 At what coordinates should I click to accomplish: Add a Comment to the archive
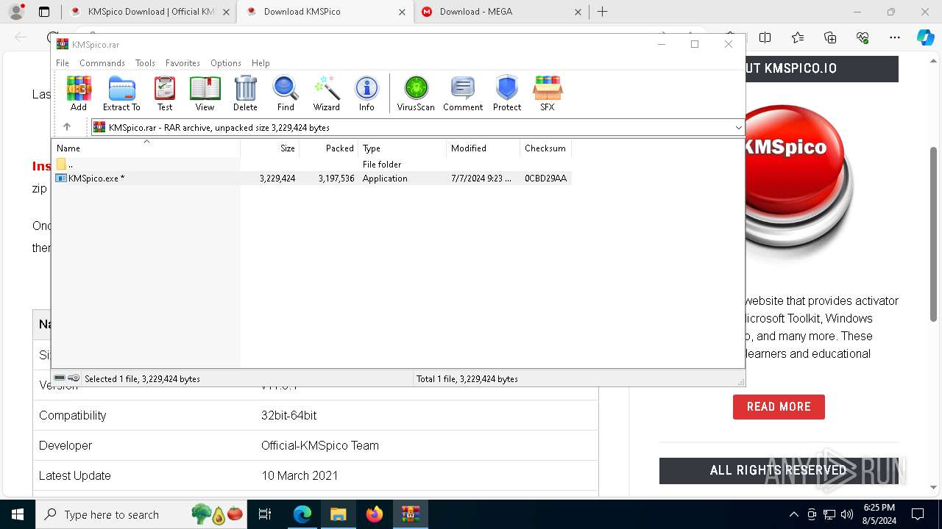[463, 93]
